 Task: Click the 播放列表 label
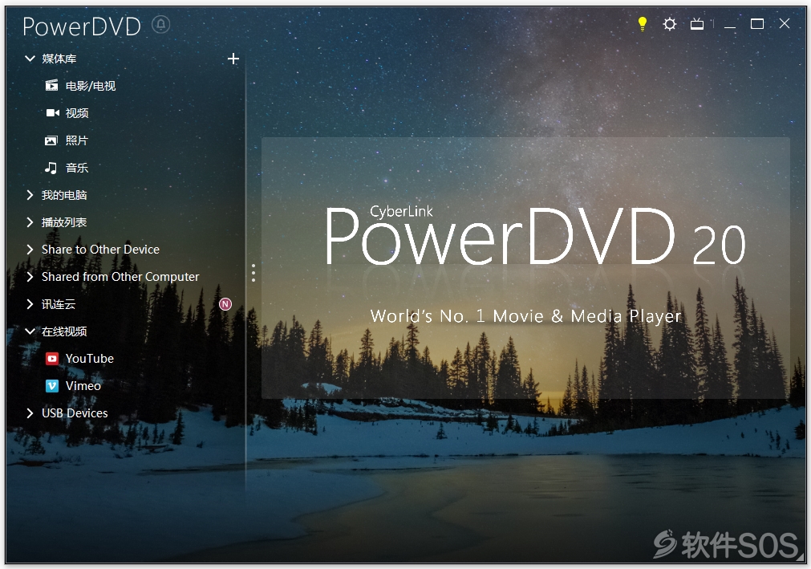(x=64, y=222)
